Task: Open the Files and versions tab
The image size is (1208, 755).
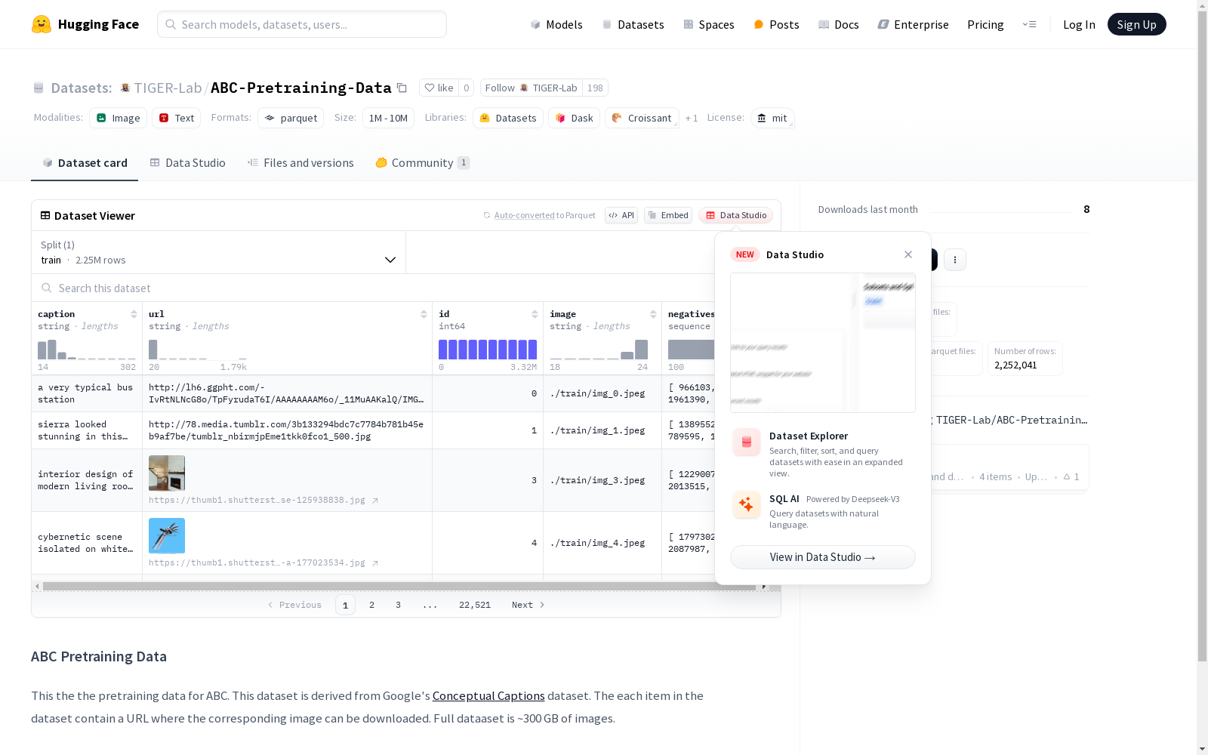Action: pyautogui.click(x=300, y=162)
